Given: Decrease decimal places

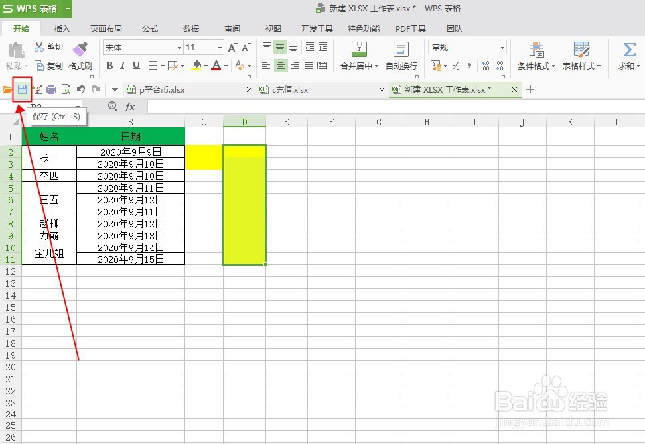Looking at the screenshot, I should click(x=500, y=66).
